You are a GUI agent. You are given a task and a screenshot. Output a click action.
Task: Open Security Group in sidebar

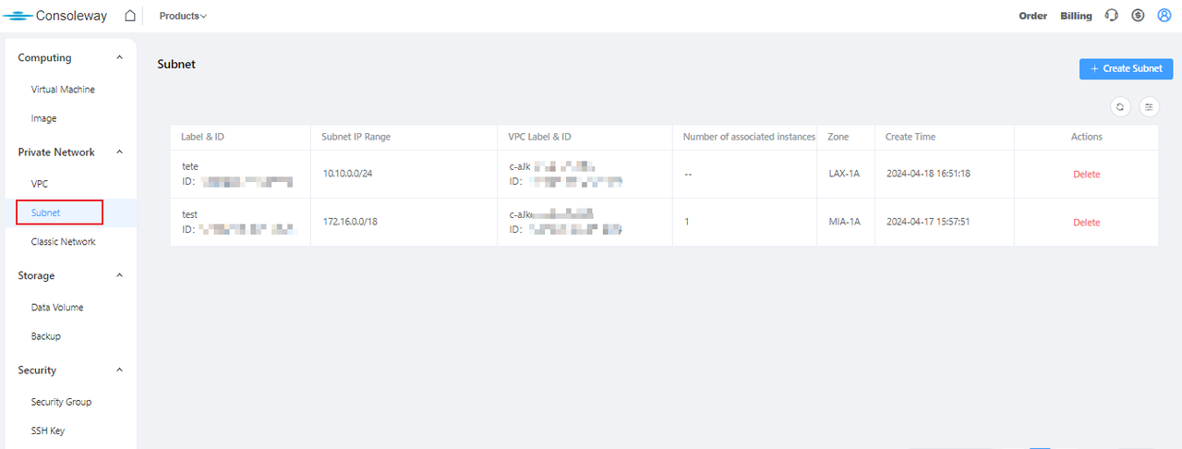tap(61, 402)
